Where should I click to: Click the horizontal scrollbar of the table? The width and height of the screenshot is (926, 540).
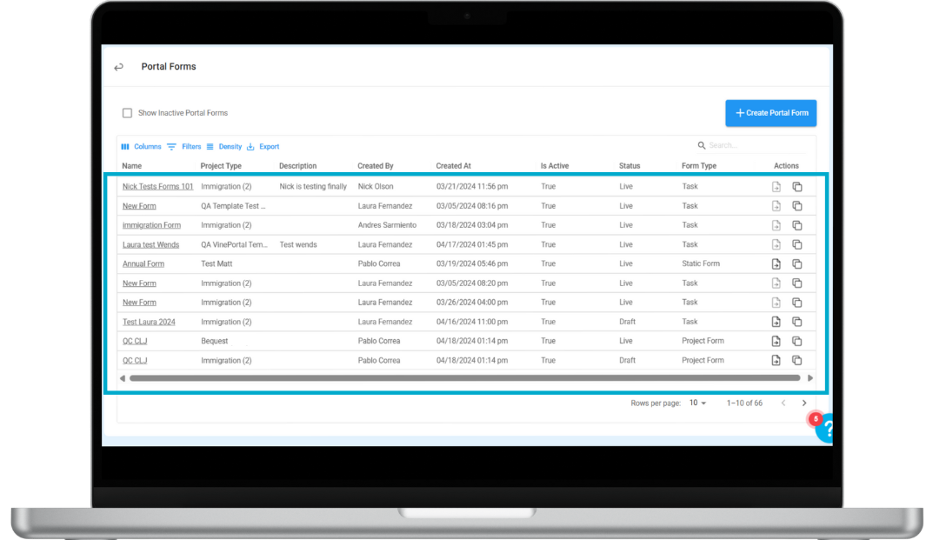pos(464,378)
